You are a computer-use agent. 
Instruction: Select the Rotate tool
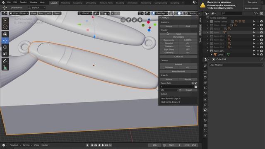[x=5, y=47]
